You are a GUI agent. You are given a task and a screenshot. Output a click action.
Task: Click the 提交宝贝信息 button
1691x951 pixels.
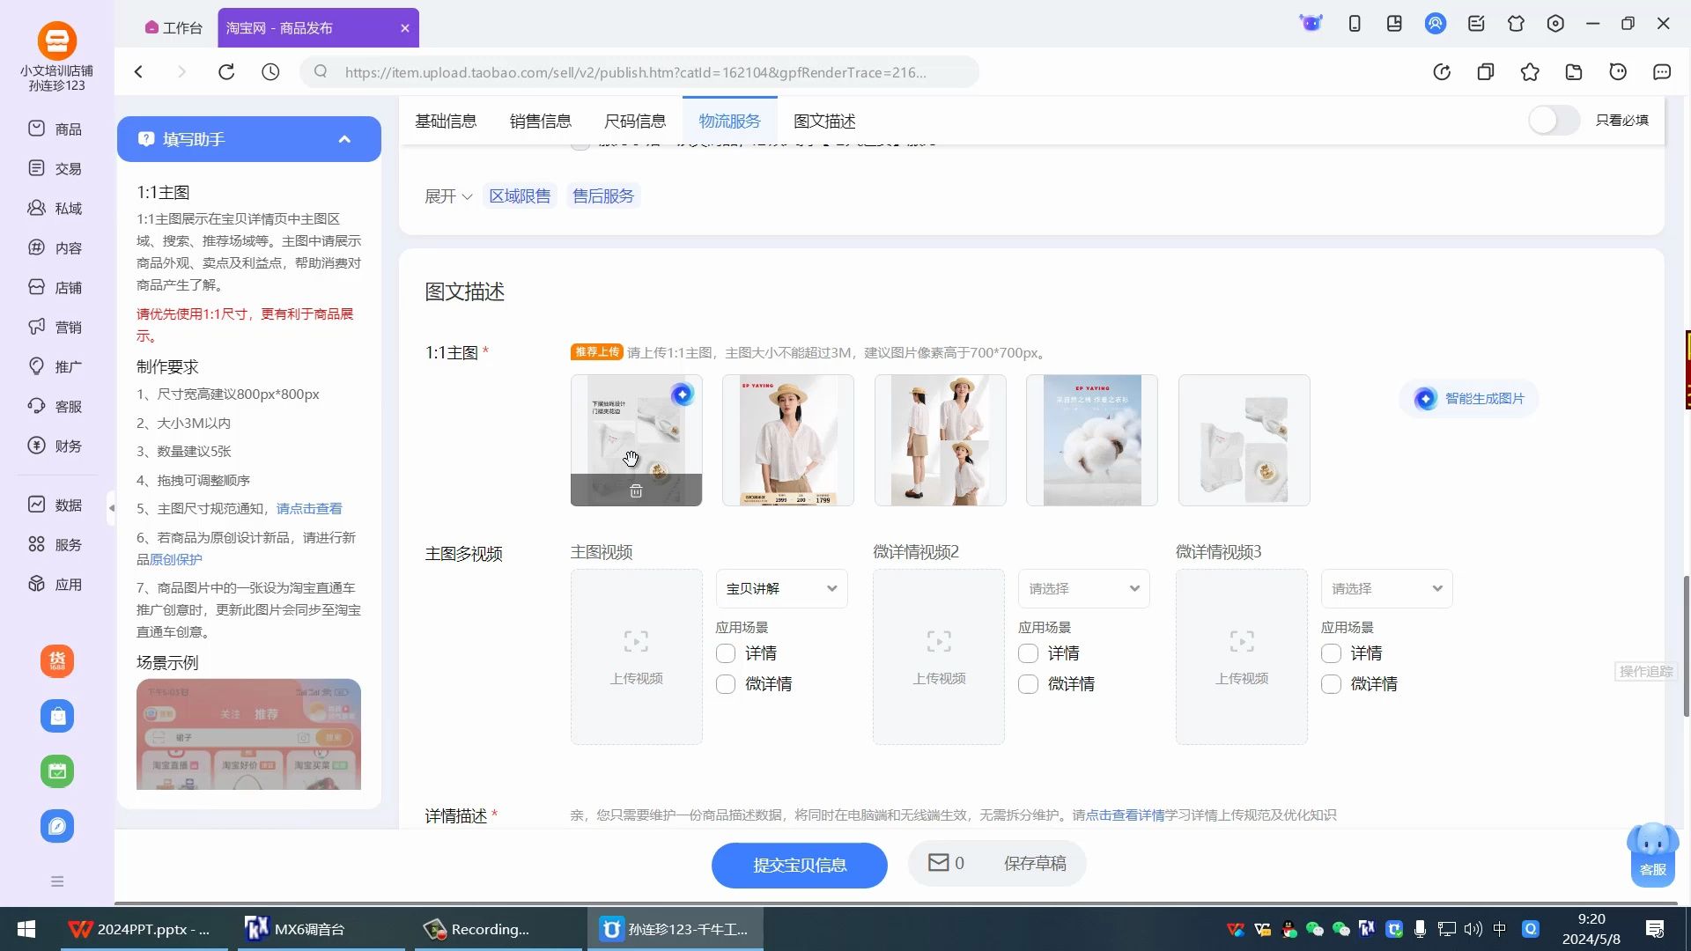pyautogui.click(x=799, y=865)
